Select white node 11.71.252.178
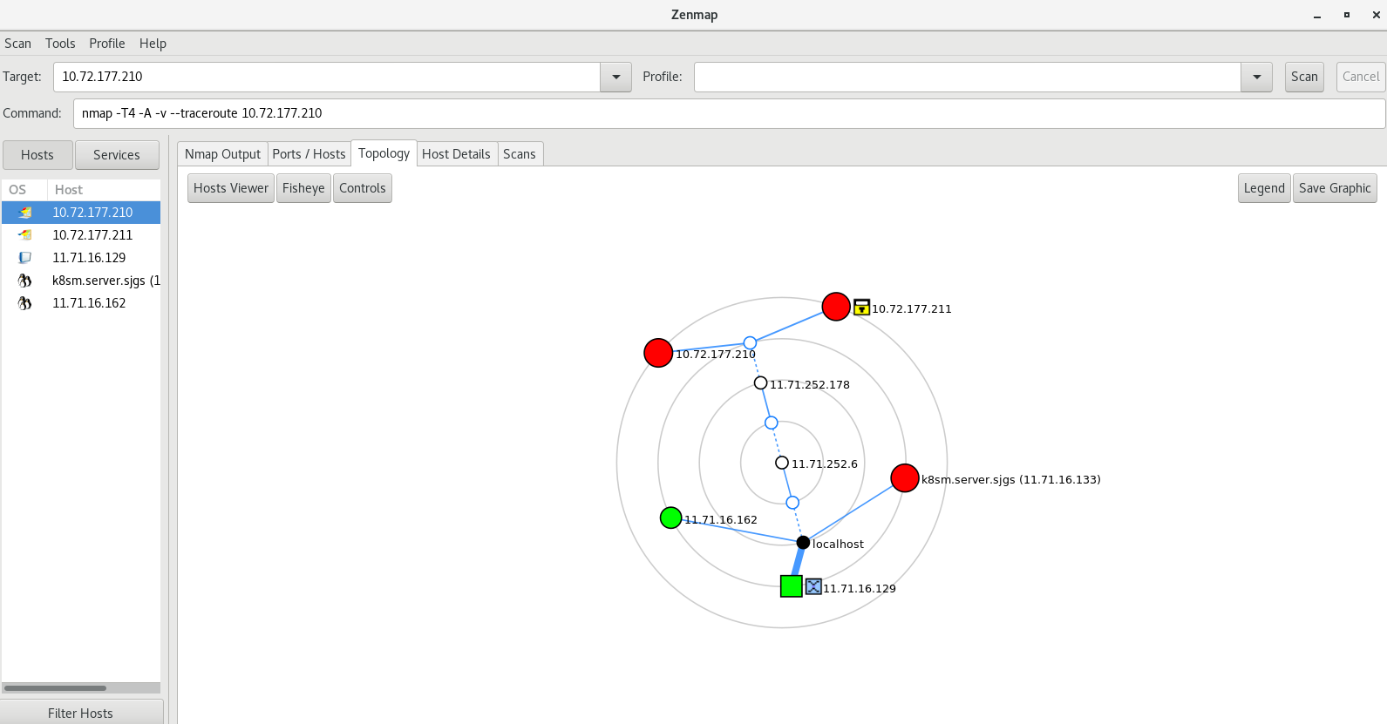This screenshot has width=1387, height=724. 760,383
